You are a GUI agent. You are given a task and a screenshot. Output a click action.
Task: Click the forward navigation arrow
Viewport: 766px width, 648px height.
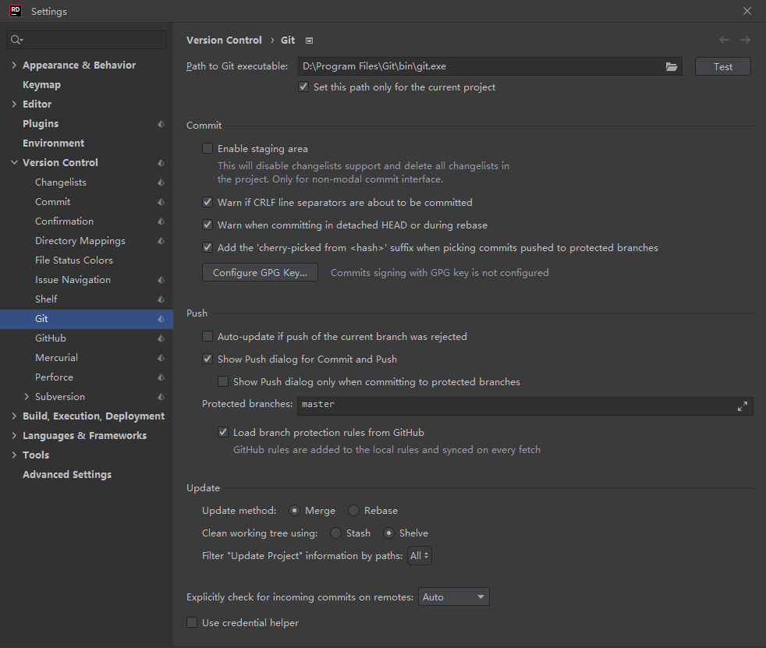click(x=745, y=40)
